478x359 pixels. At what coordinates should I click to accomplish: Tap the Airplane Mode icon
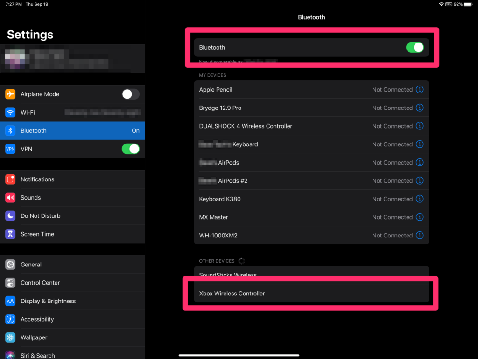click(x=10, y=94)
